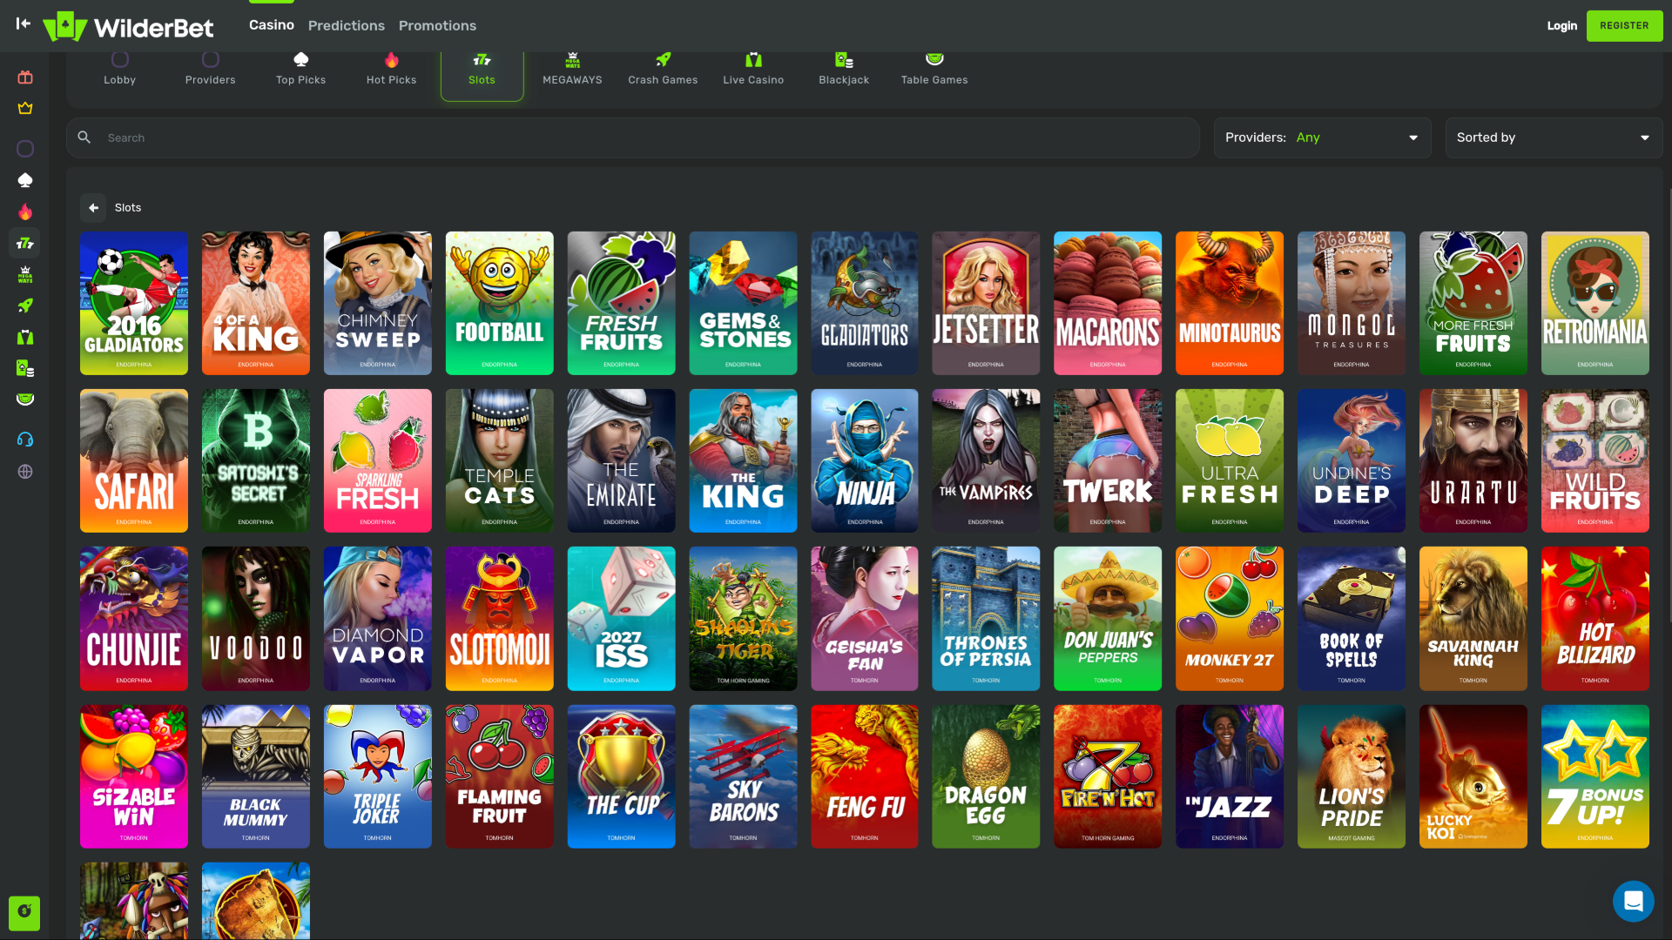1672x940 pixels.
Task: Select the flame Hot Picks sidebar icon
Action: [x=25, y=211]
